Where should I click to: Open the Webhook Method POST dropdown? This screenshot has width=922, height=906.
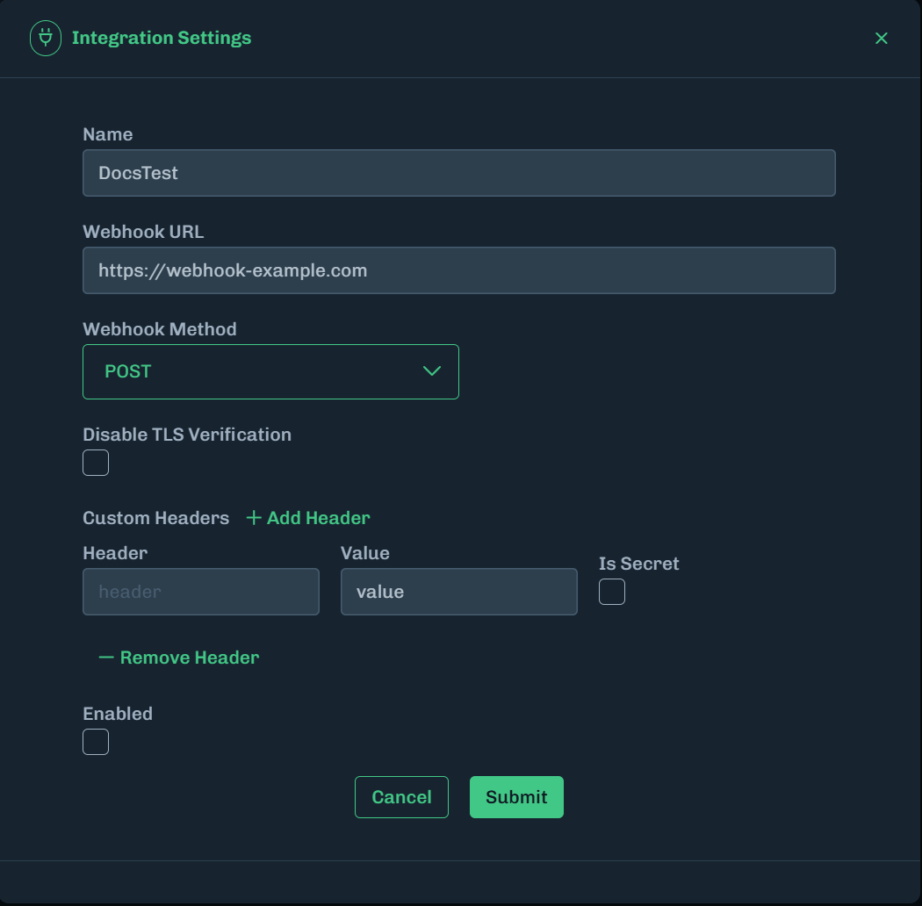tap(270, 371)
